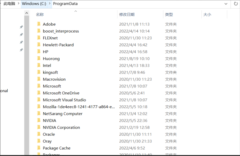
Task: Select the NetSarang Computer folder name
Action: click(x=63, y=114)
